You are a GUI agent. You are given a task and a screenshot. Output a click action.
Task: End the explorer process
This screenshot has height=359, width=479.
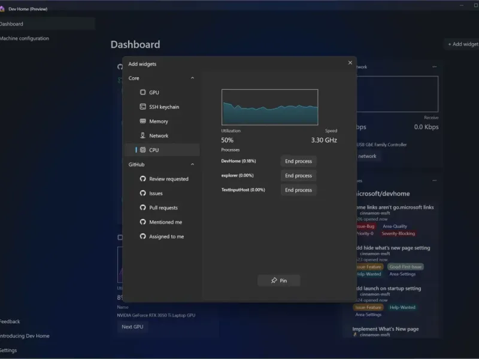298,175
